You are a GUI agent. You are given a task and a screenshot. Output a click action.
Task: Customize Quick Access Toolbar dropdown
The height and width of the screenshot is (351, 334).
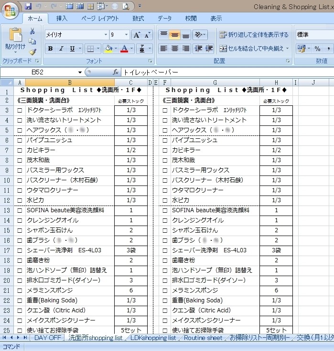pyautogui.click(x=140, y=6)
